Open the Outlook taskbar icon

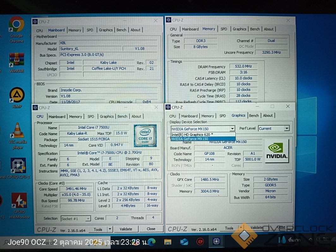coord(184,242)
